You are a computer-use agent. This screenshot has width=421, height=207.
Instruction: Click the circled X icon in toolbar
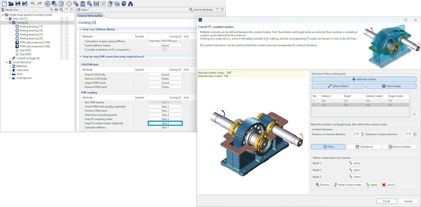48,4
